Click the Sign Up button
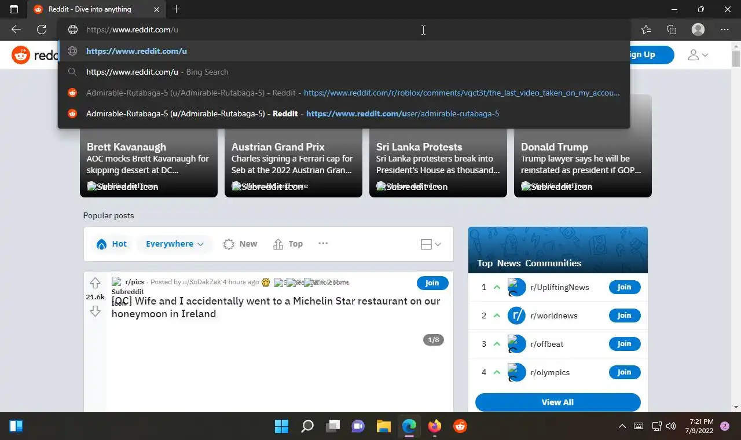 pos(651,54)
